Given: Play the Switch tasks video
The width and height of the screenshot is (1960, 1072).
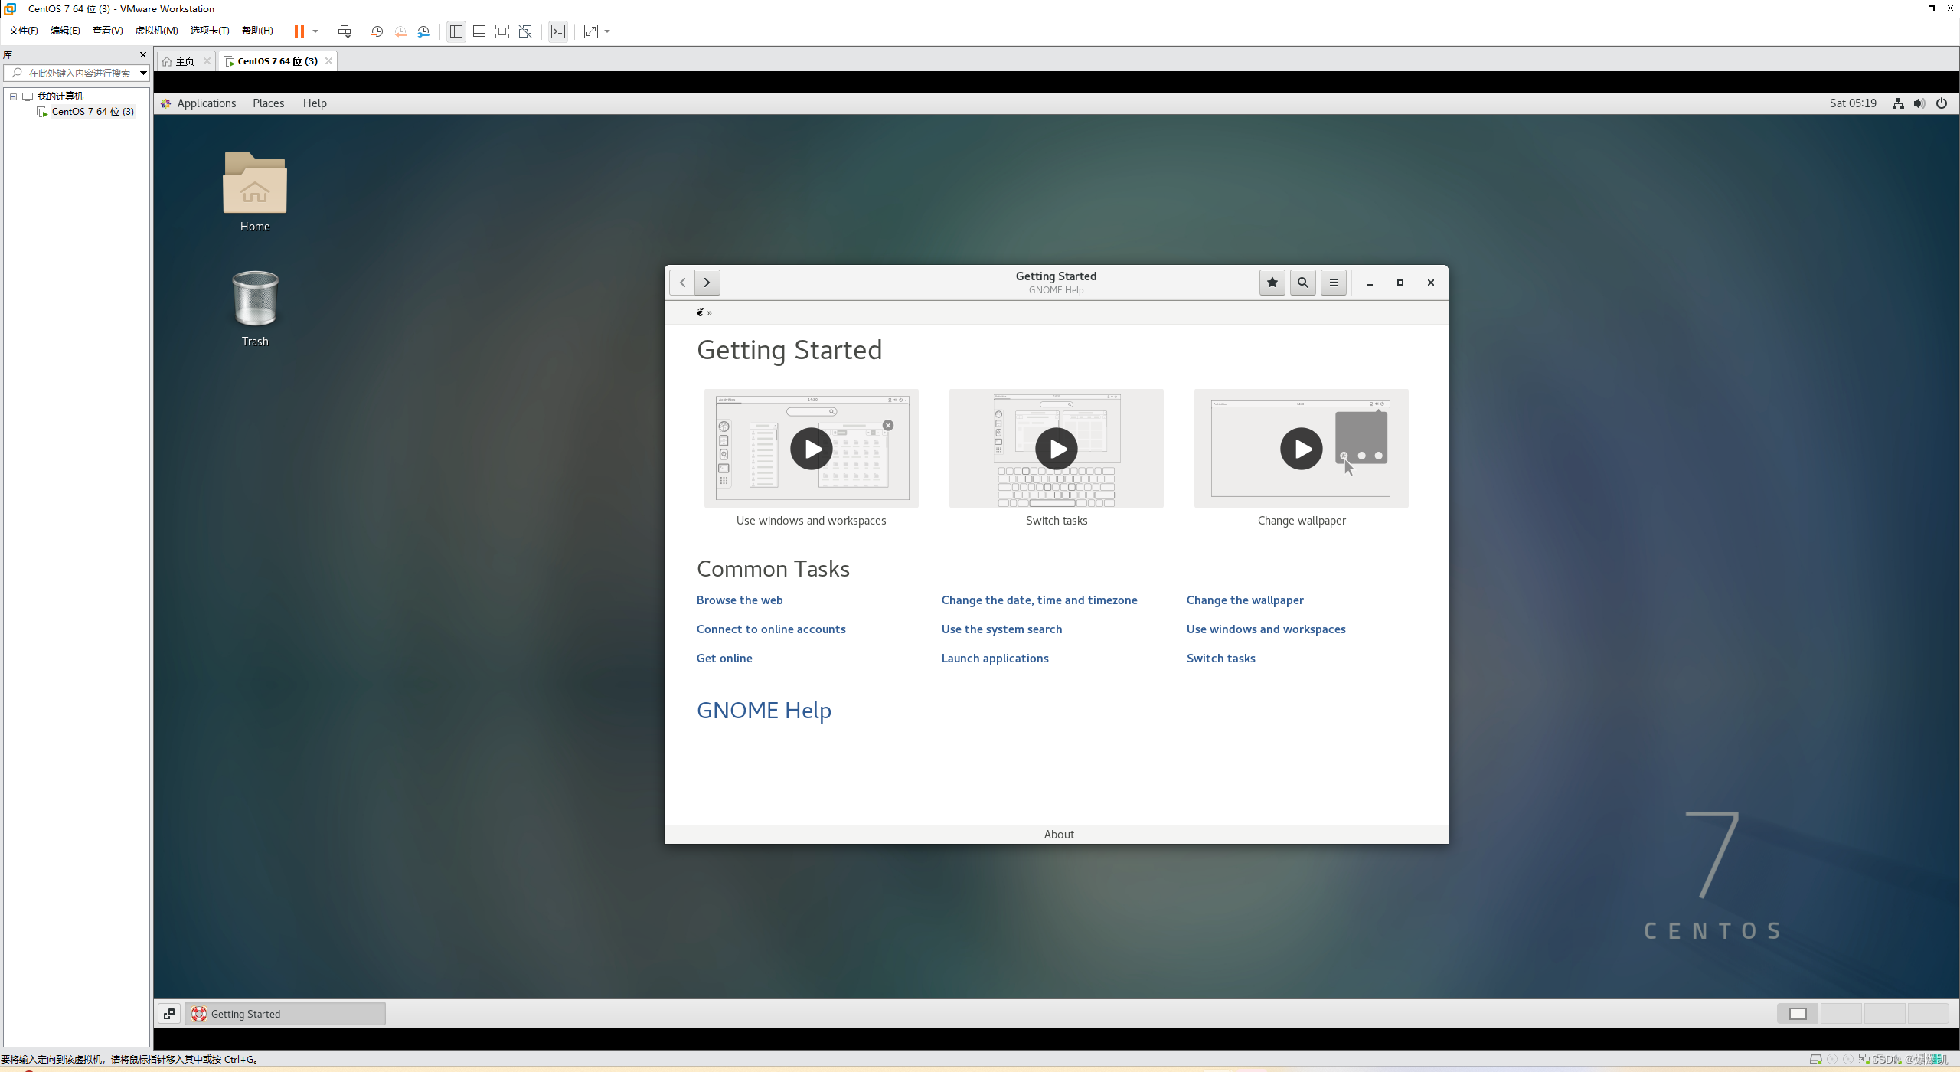Looking at the screenshot, I should pos(1057,449).
